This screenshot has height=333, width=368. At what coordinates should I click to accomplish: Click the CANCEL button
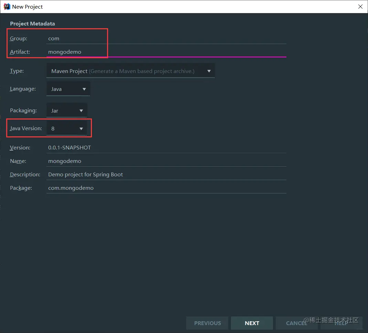click(x=296, y=323)
